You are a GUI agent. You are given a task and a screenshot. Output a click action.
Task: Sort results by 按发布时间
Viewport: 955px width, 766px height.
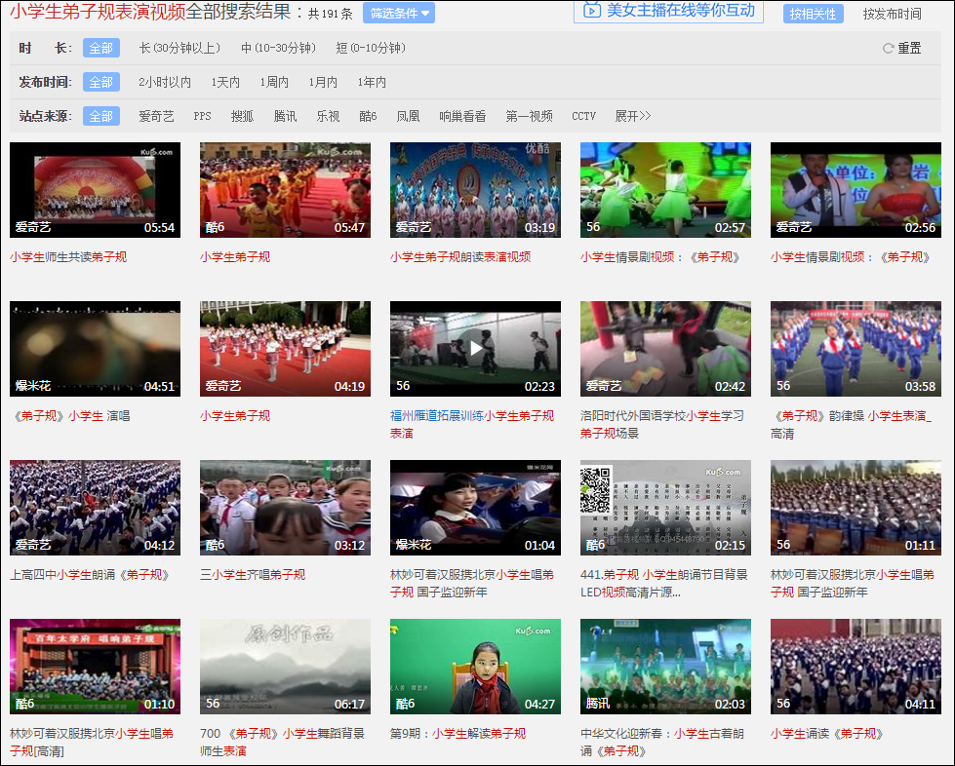click(x=892, y=14)
